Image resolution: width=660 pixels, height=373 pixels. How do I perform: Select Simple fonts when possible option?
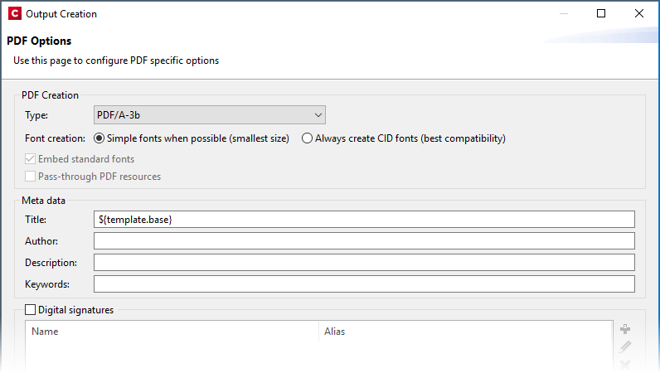click(x=99, y=138)
